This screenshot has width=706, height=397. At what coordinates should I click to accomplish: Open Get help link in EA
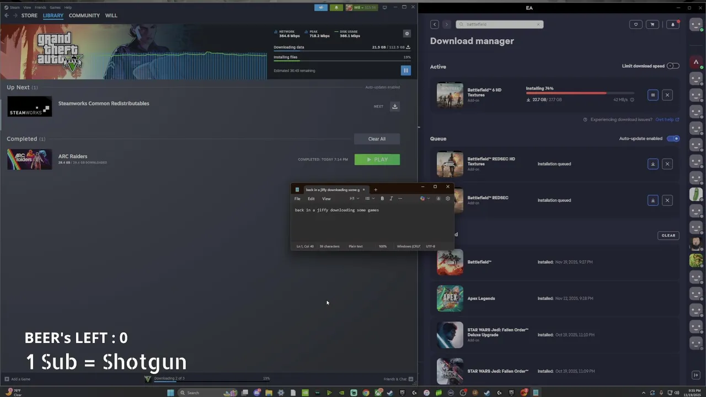coord(667,120)
